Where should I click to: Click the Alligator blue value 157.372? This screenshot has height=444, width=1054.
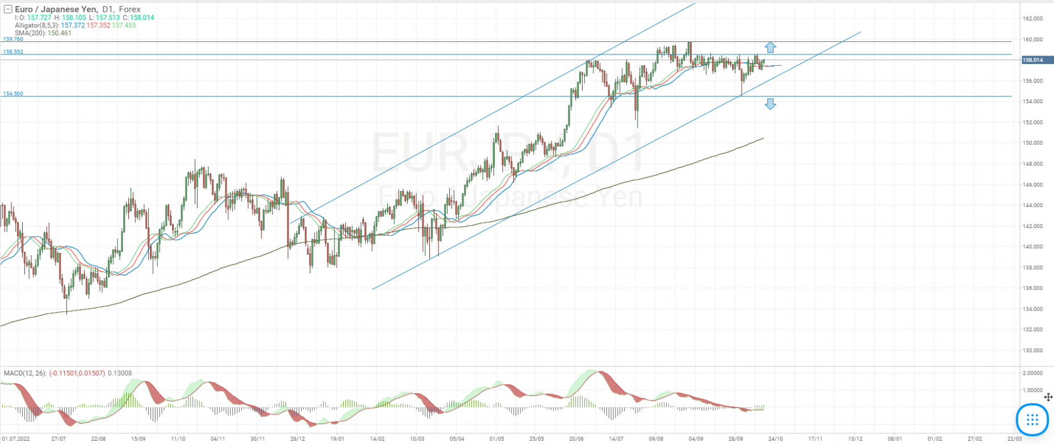tap(73, 26)
